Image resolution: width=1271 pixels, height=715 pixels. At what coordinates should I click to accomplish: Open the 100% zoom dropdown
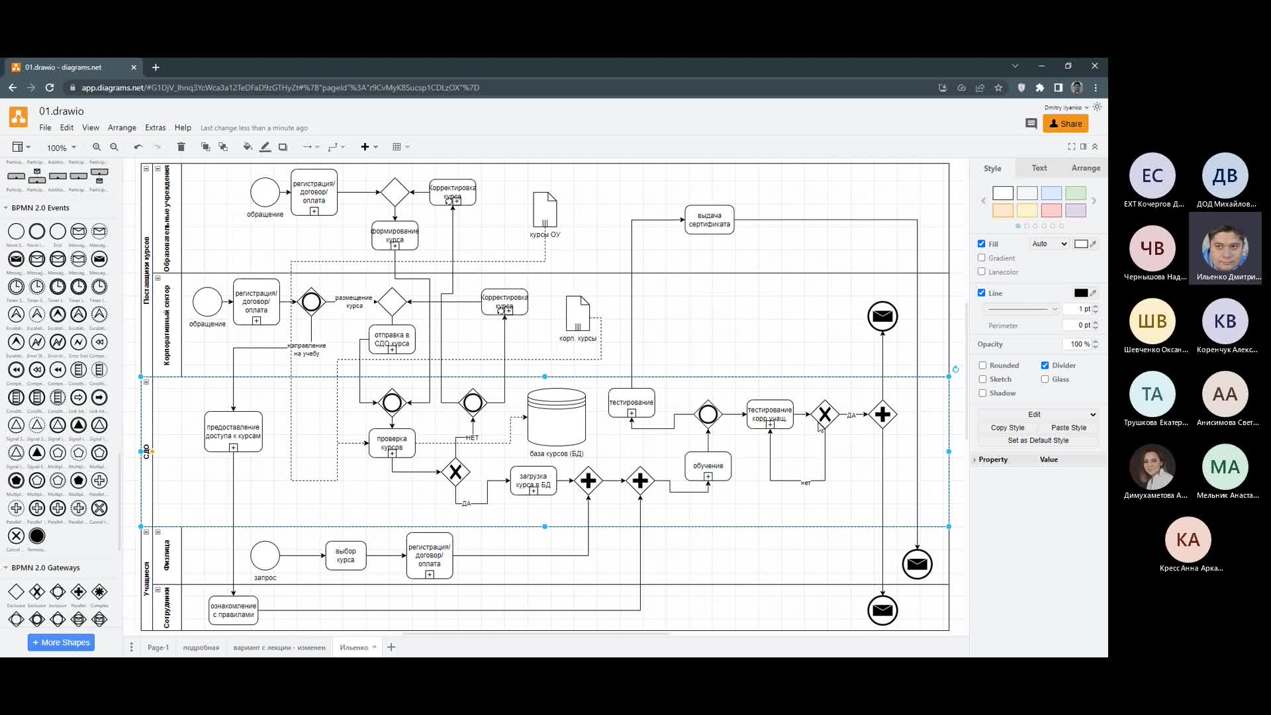[61, 148]
